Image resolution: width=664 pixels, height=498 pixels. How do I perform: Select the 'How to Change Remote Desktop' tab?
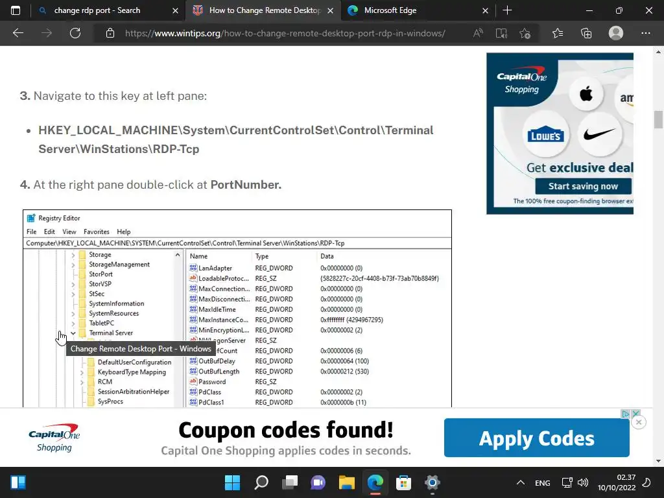265,10
